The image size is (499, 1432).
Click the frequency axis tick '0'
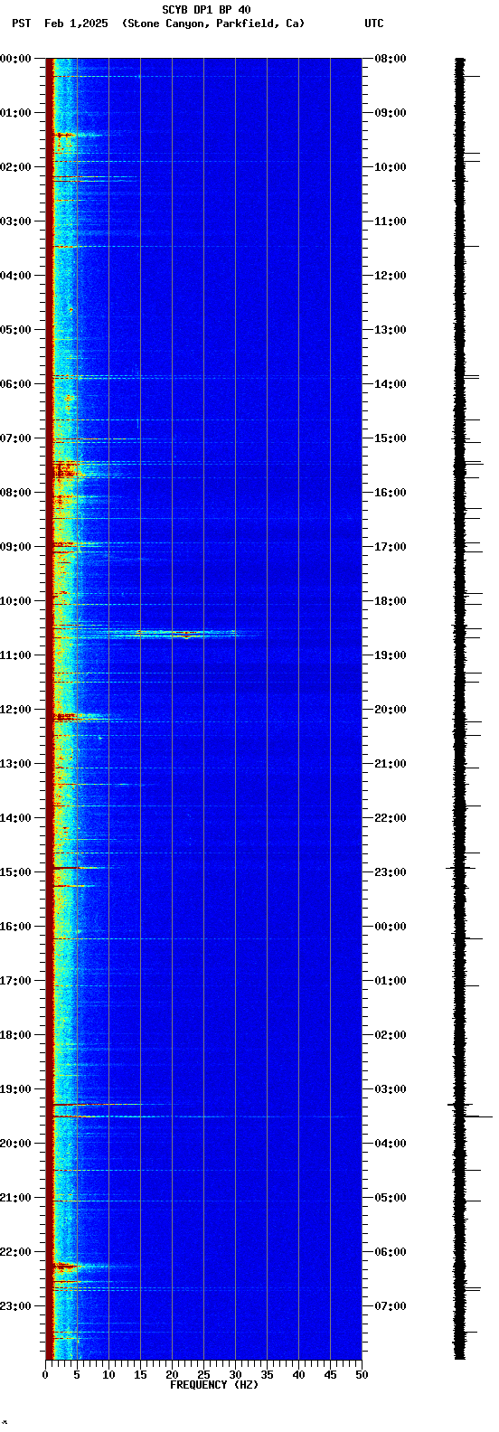(45, 1375)
